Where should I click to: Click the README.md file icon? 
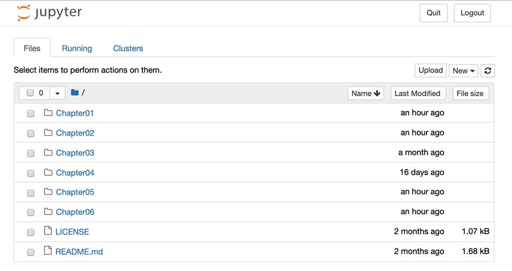(48, 251)
